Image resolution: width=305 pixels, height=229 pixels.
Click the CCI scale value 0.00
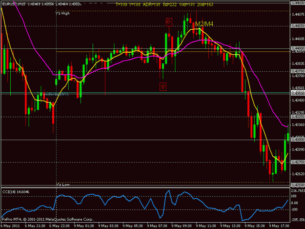tap(294, 203)
